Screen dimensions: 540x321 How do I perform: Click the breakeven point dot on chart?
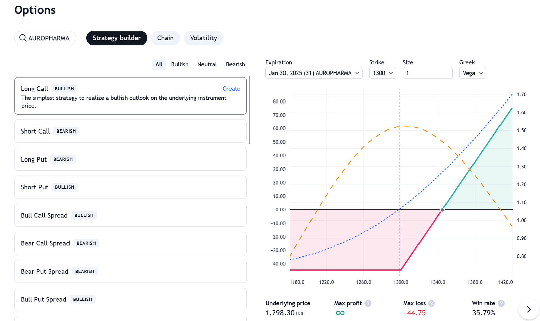click(x=442, y=210)
